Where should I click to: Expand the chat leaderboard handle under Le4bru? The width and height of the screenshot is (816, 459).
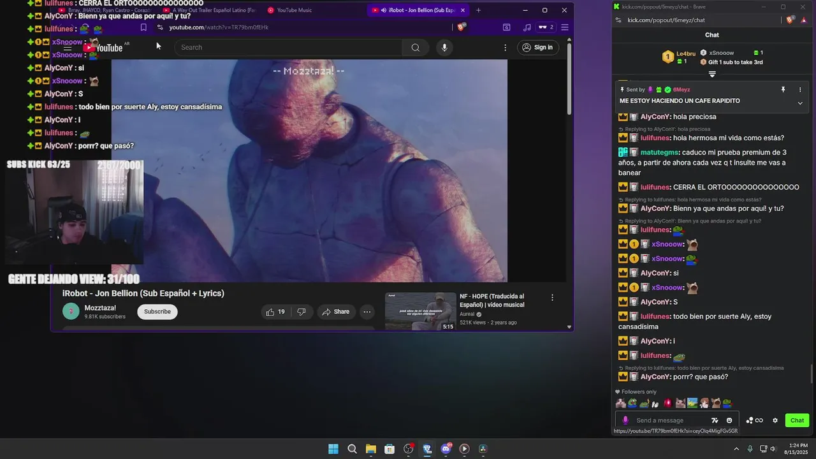coord(712,74)
